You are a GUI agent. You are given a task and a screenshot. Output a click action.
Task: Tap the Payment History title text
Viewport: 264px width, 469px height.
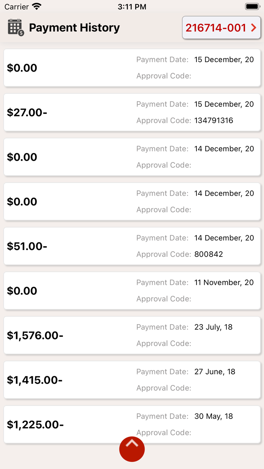(74, 28)
